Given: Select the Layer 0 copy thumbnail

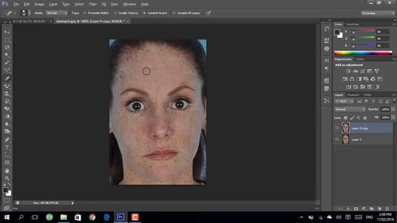Looking at the screenshot, I should (x=346, y=128).
